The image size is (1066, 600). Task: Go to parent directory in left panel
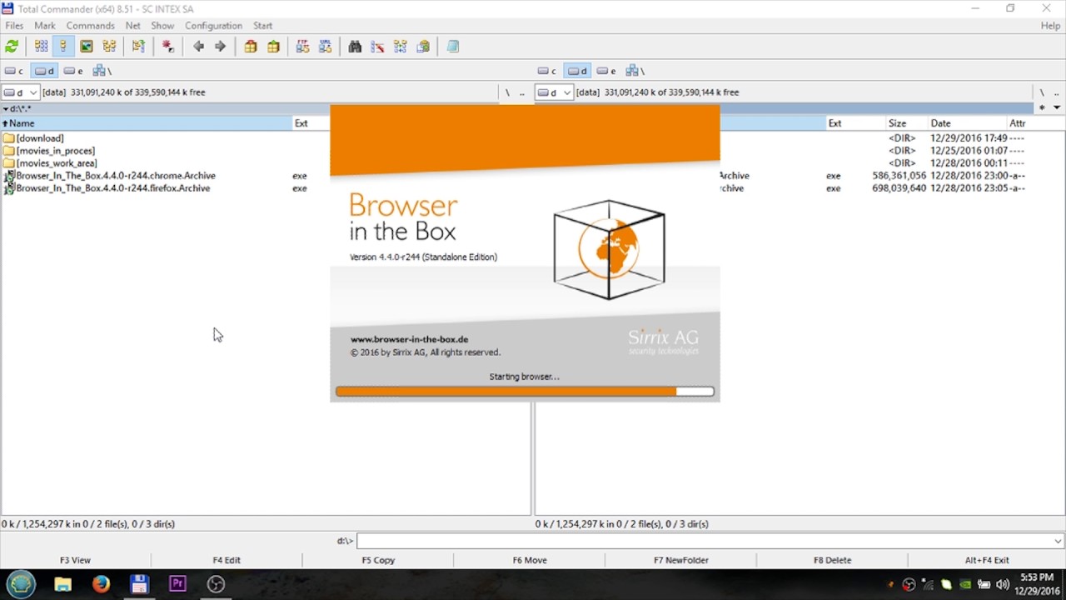pos(522,92)
